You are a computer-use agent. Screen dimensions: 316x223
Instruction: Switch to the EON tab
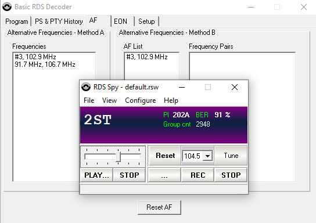point(120,21)
